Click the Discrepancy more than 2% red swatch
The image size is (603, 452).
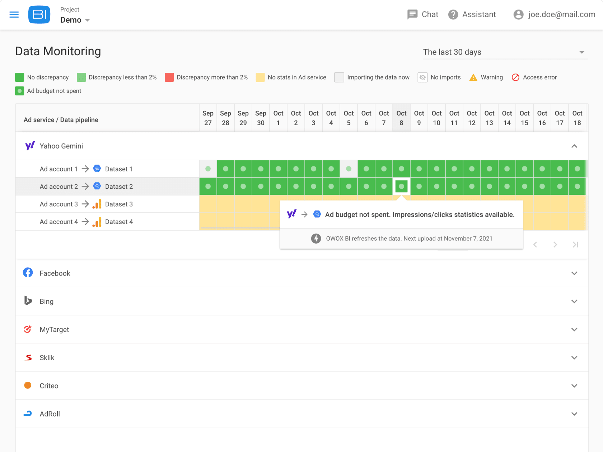tap(169, 77)
